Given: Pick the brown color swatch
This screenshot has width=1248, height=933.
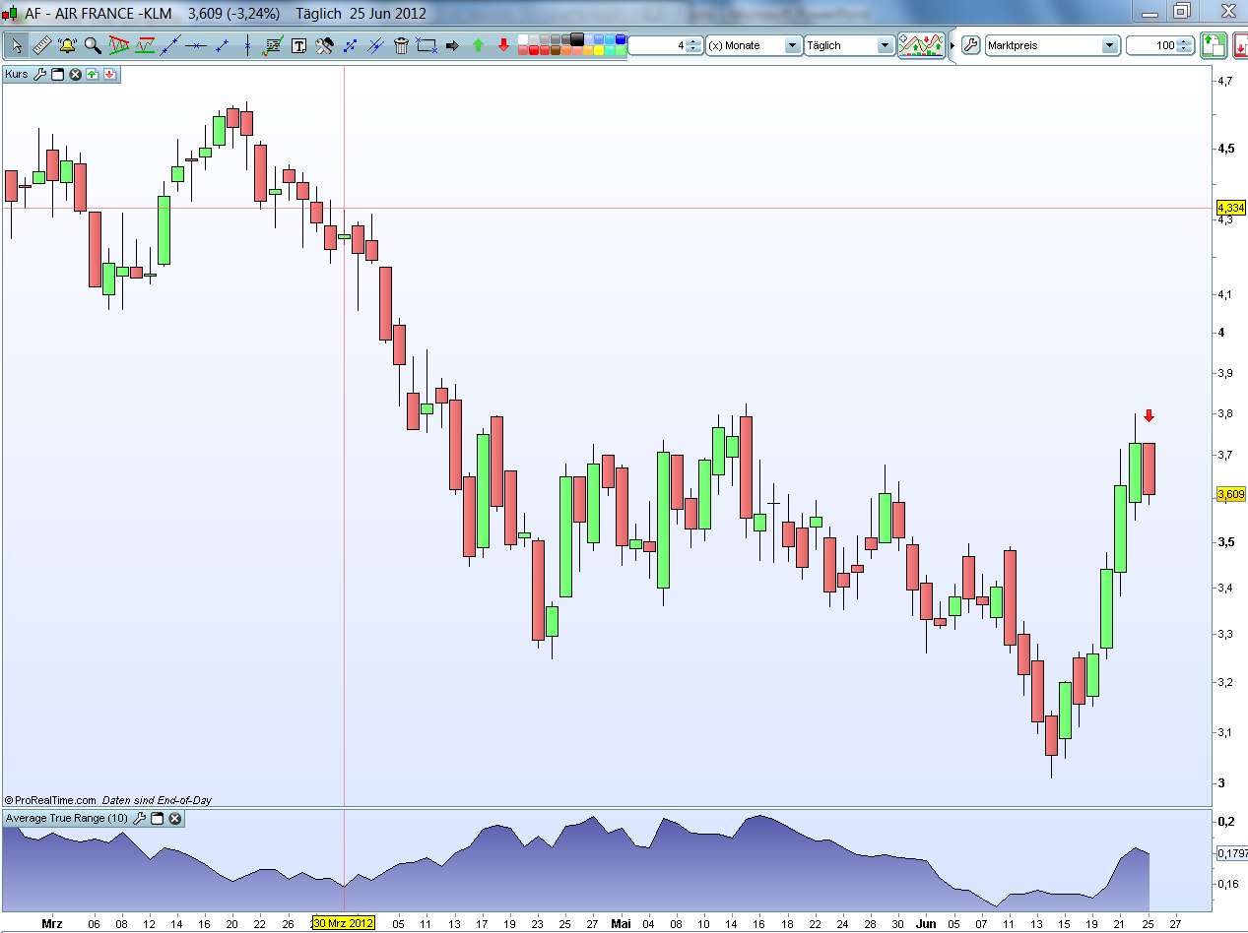Looking at the screenshot, I should (x=556, y=50).
